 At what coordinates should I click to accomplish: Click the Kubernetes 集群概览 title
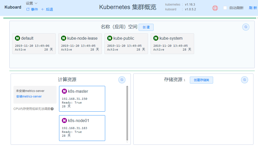(128, 7)
